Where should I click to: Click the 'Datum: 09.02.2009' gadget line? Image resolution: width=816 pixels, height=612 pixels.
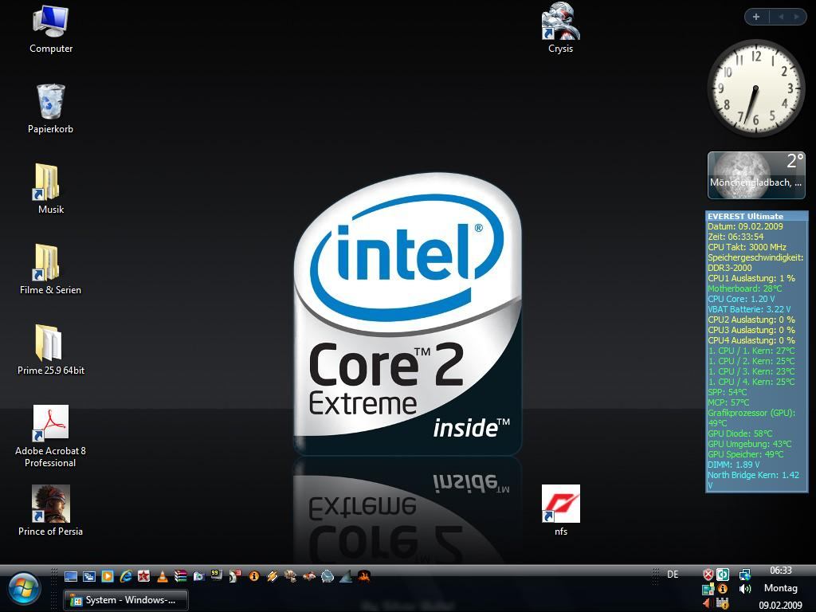point(745,226)
